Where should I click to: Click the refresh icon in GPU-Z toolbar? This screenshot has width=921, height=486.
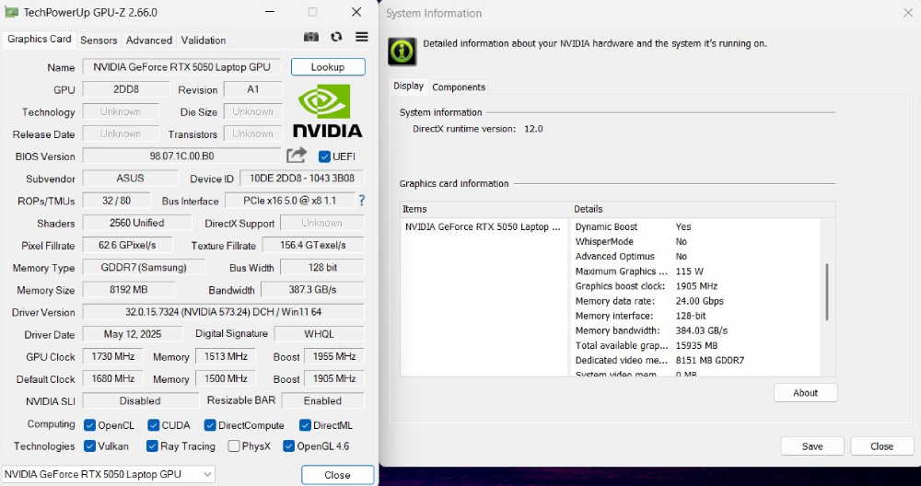336,37
